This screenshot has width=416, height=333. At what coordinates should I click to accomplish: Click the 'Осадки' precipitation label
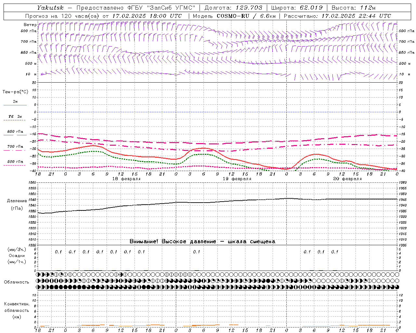coord(17,256)
